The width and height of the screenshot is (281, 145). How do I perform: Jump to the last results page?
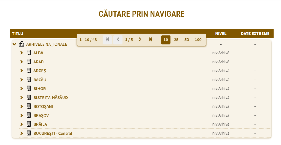coord(151,40)
